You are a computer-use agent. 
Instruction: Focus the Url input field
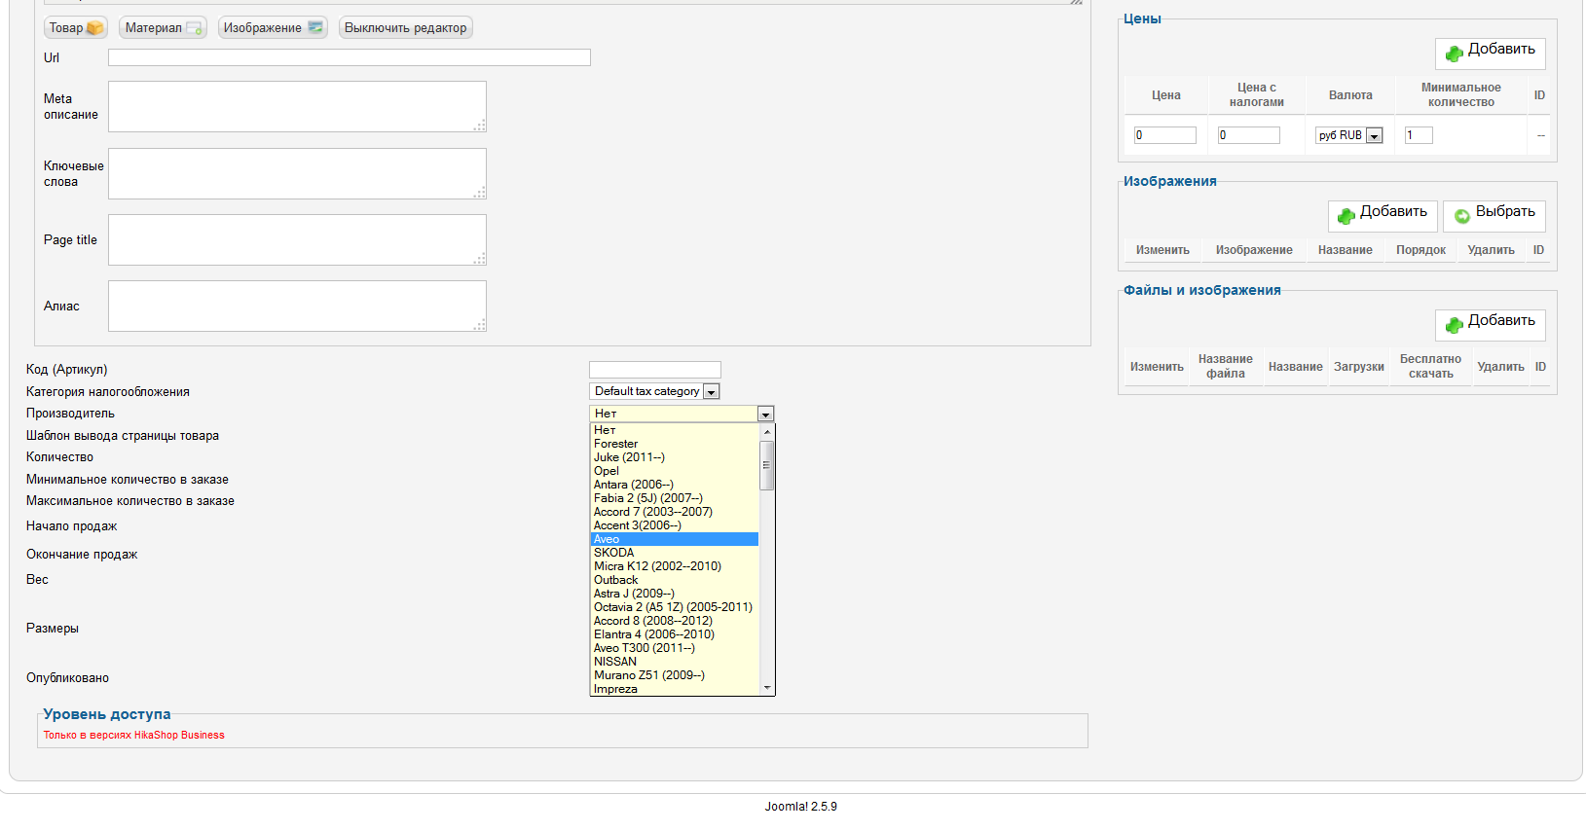coord(349,57)
